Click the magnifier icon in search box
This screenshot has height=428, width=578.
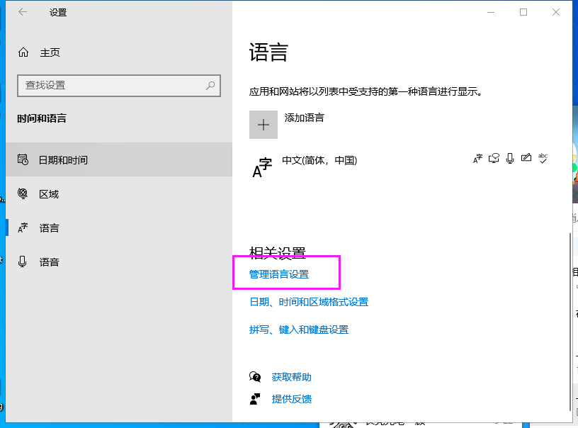210,85
